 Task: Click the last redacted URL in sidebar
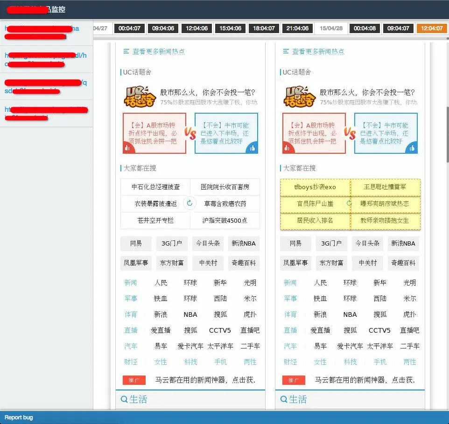[46, 114]
